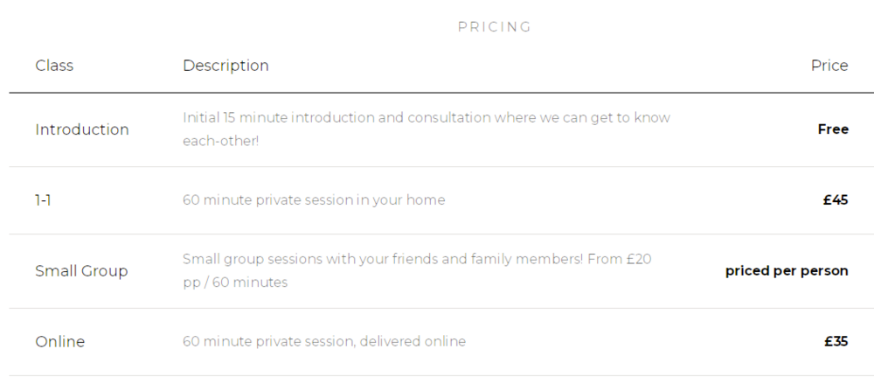Click the 'Initial 15 minute introduction' text

point(280,117)
